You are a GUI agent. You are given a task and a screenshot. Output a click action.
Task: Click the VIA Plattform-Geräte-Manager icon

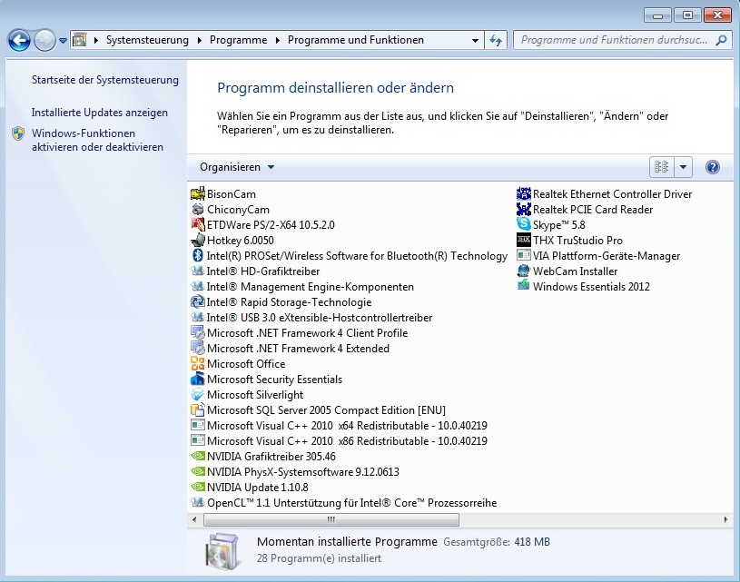coord(524,255)
